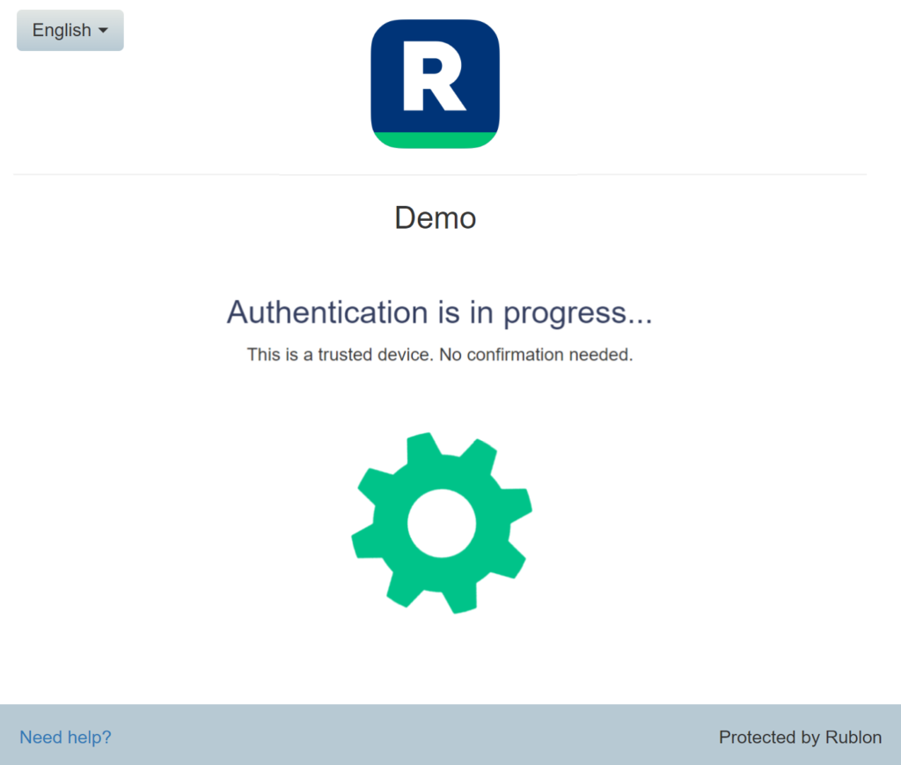Click the "Protected by Rublon" footer text
Image resolution: width=901 pixels, height=765 pixels.
coord(800,738)
